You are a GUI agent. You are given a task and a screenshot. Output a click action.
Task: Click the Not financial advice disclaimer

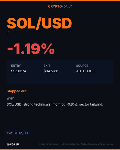click(x=70, y=144)
